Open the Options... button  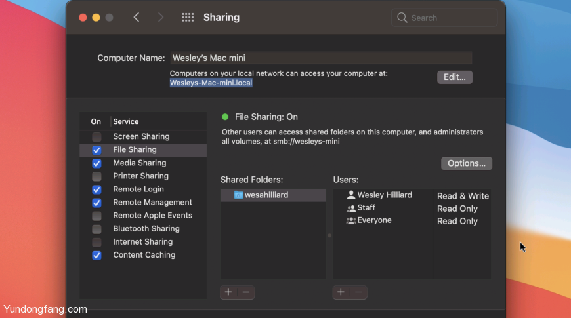pyautogui.click(x=467, y=163)
